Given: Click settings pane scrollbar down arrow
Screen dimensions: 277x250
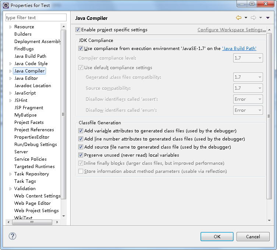Looking at the screenshot, I should (269, 220).
